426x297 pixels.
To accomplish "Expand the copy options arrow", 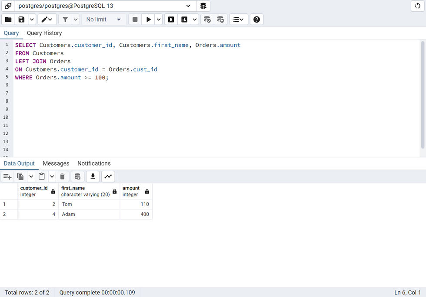I will click(x=31, y=177).
